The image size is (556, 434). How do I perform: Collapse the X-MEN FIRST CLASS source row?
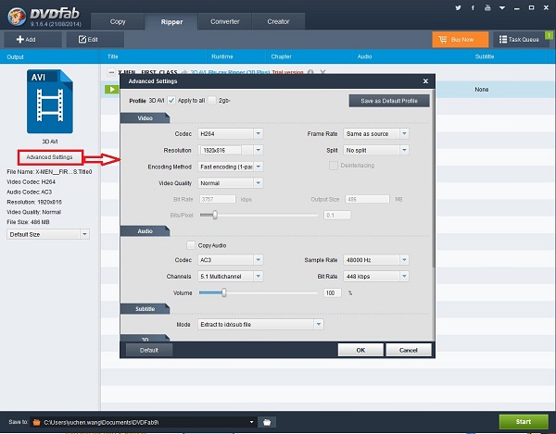tap(111, 72)
